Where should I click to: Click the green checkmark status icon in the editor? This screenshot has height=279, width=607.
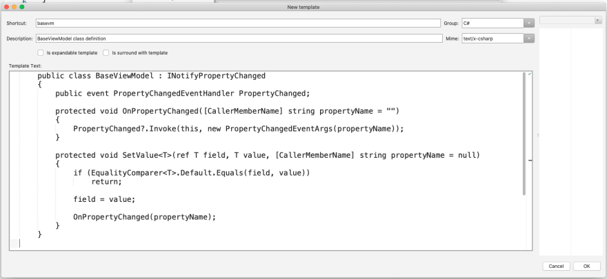(x=530, y=74)
